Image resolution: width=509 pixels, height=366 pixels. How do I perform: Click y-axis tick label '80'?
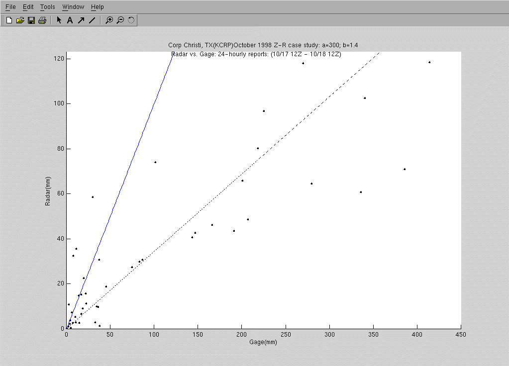click(x=61, y=149)
